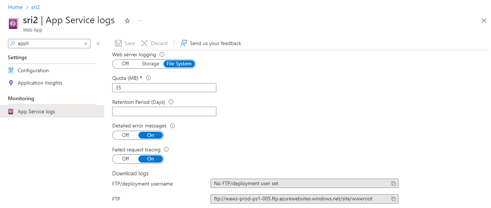The image size is (491, 208).
Task: Collapse the sidebar with double chevron
Action: [98, 44]
